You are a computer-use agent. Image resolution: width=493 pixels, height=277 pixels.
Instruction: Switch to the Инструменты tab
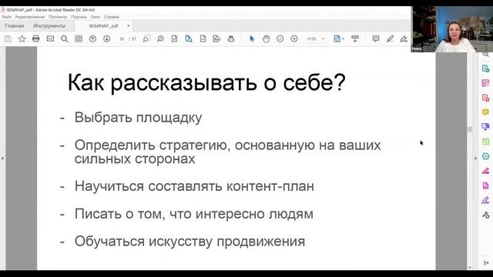click(x=49, y=25)
